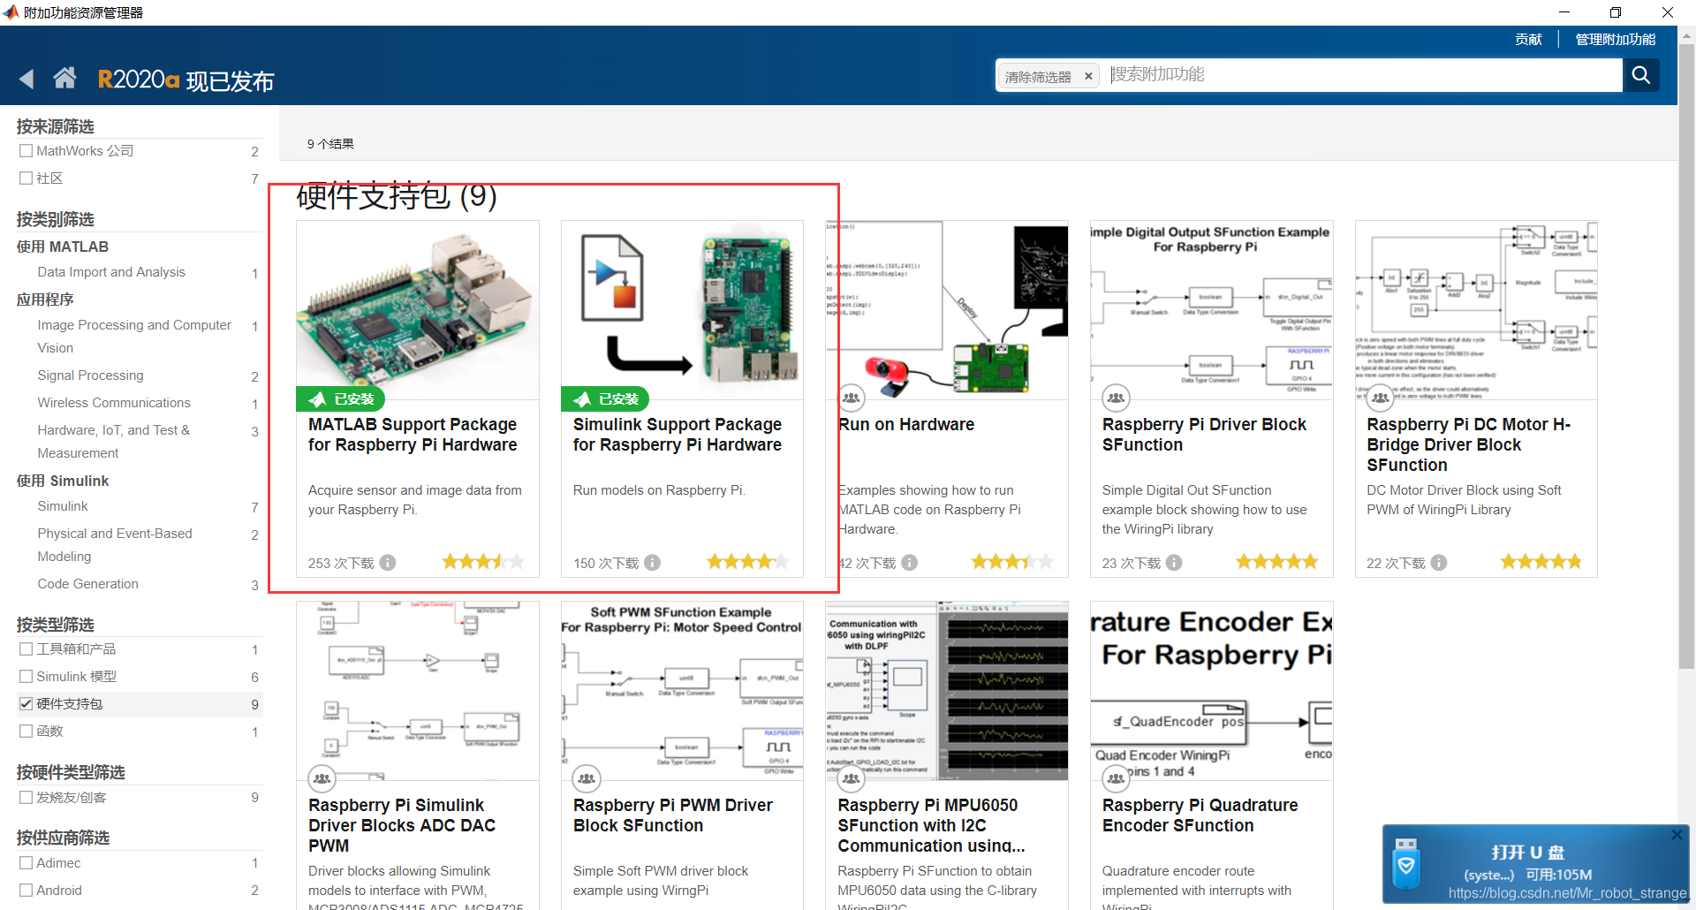Select Signal Processing category filter
The height and width of the screenshot is (910, 1696).
click(90, 375)
